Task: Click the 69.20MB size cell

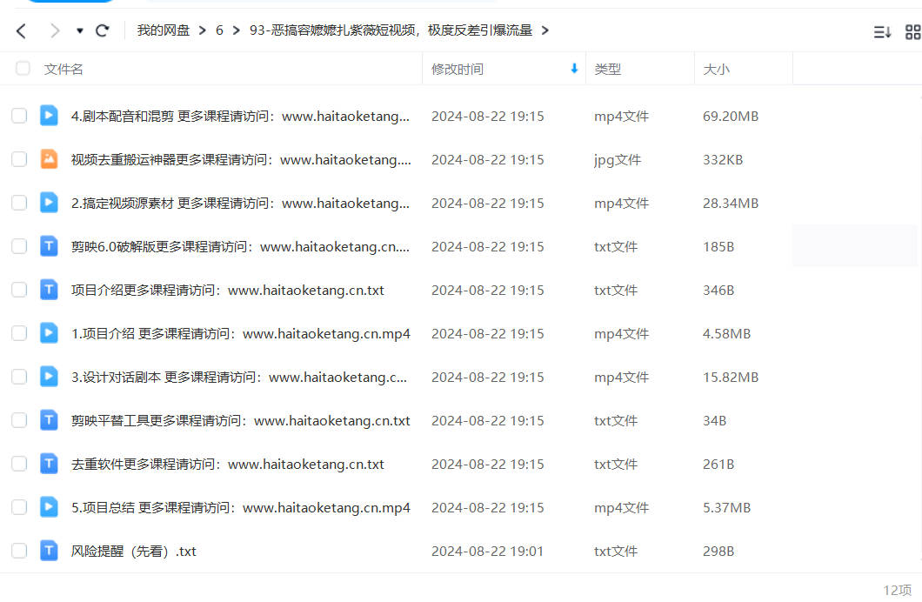Action: coord(731,117)
